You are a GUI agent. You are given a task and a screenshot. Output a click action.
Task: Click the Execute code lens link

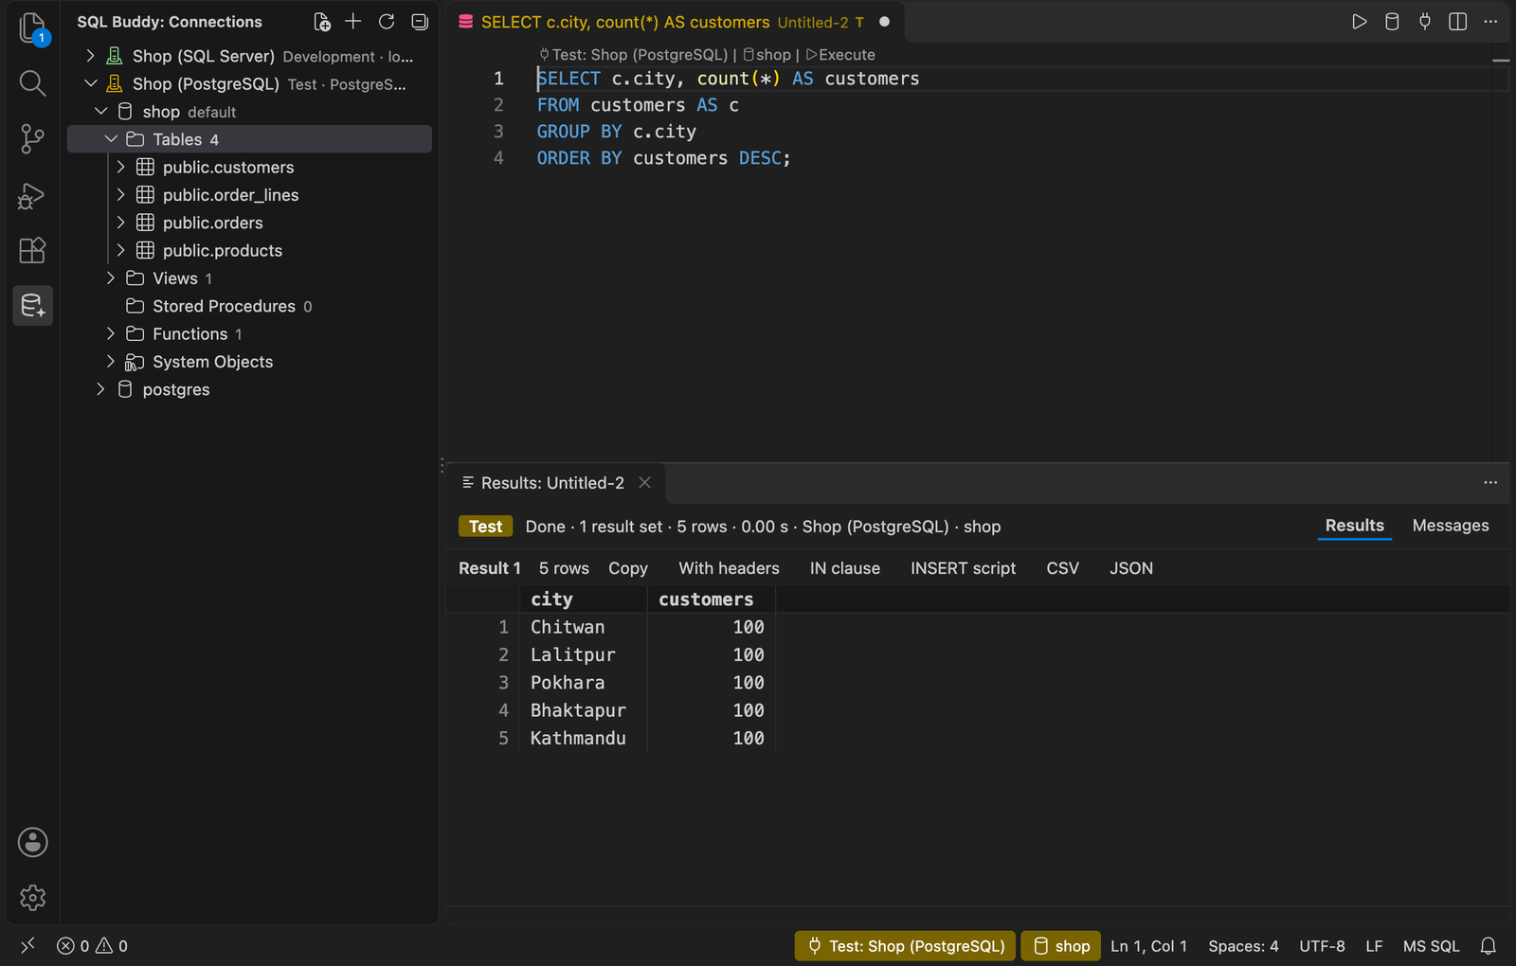(840, 55)
